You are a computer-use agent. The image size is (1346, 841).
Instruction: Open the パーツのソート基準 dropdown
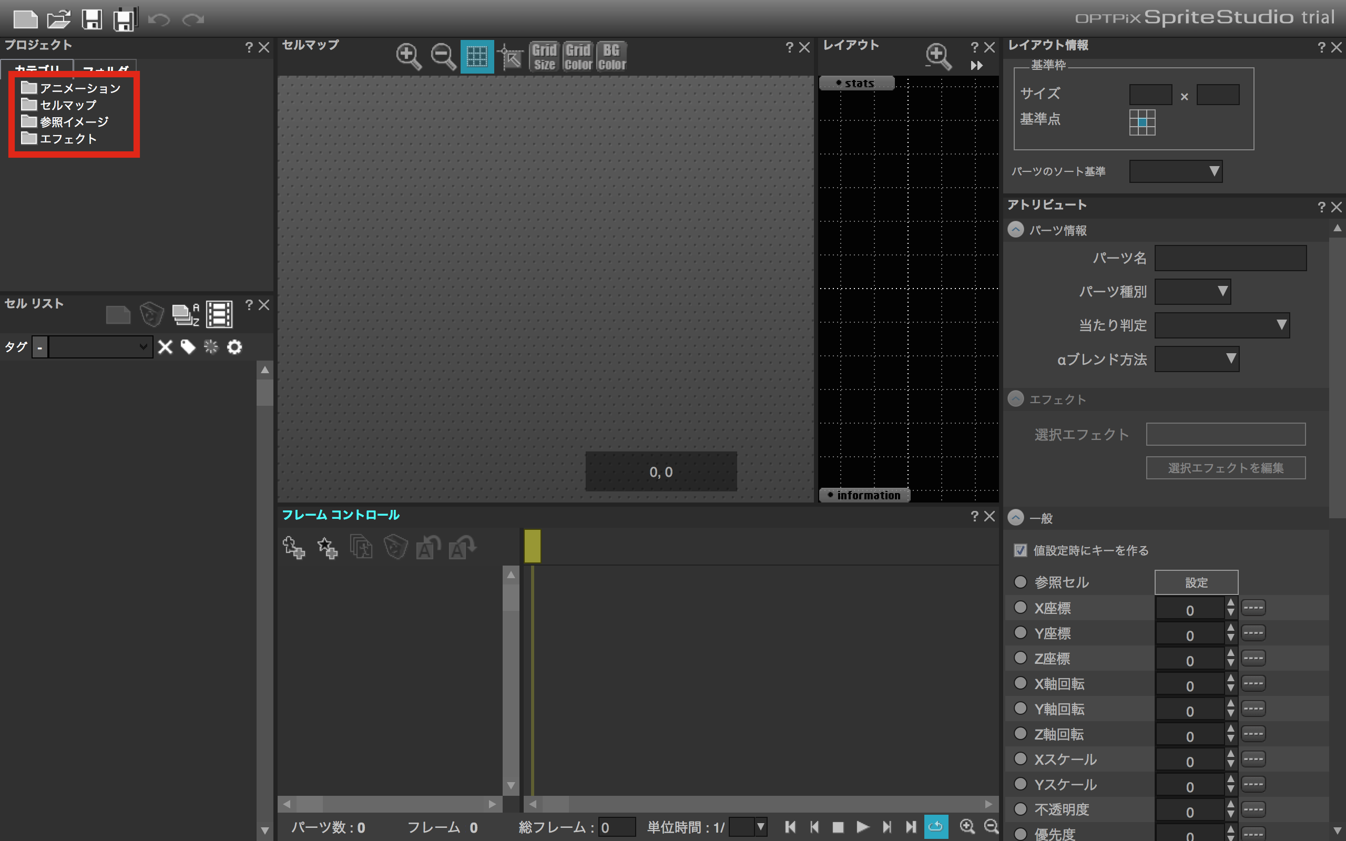pyautogui.click(x=1175, y=171)
